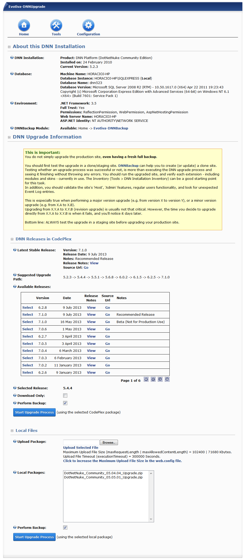Screen dimensions: 245x560
Task: Click help icon beside Database label
Action: (x=12, y=74)
